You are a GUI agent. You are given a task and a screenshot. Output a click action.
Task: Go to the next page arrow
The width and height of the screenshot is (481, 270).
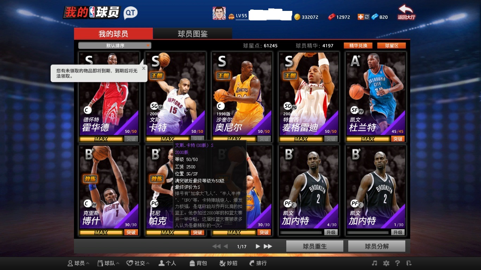point(258,246)
